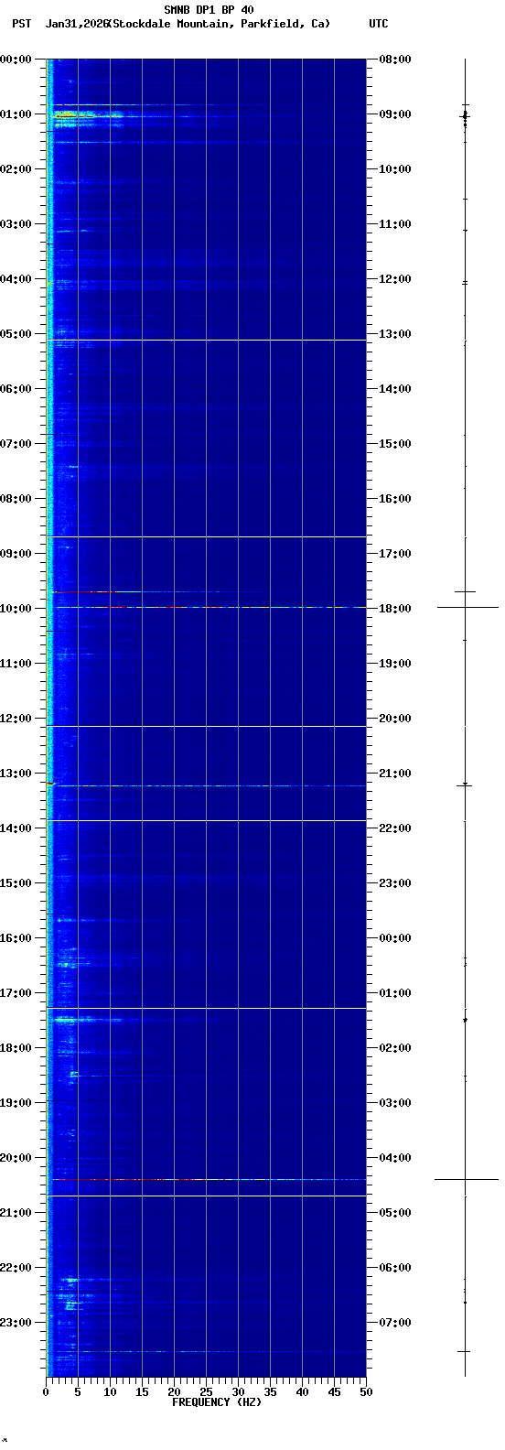Screen dimensions: 505x1450
Task: Select the UTC '06:00' time label
Action: [395, 1268]
